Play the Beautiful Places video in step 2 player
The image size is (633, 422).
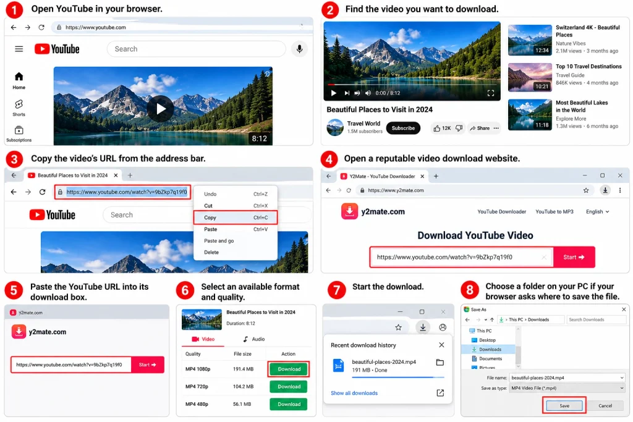pyautogui.click(x=333, y=93)
